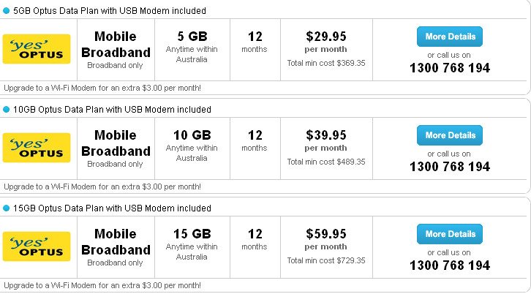Viewport: 531px width, 294px height.
Task: Select the 10GB Optus Data Plan heading
Action: [x=112, y=110]
